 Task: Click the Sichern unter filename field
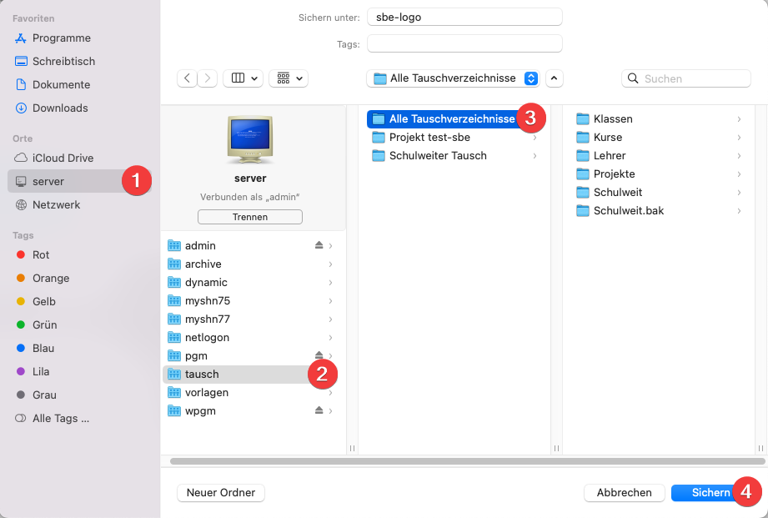pyautogui.click(x=464, y=18)
